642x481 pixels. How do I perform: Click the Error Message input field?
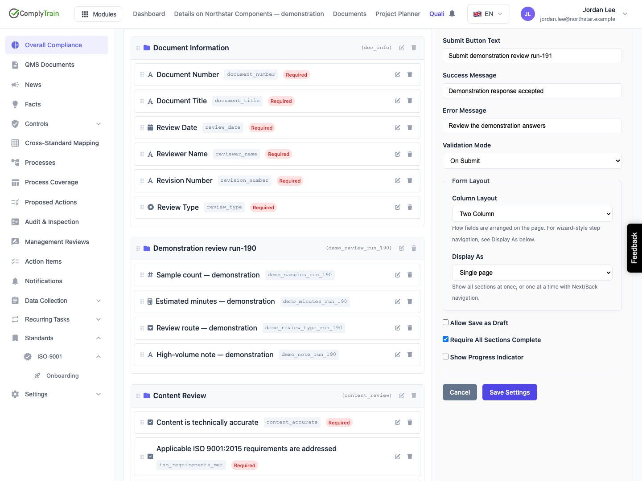point(532,126)
